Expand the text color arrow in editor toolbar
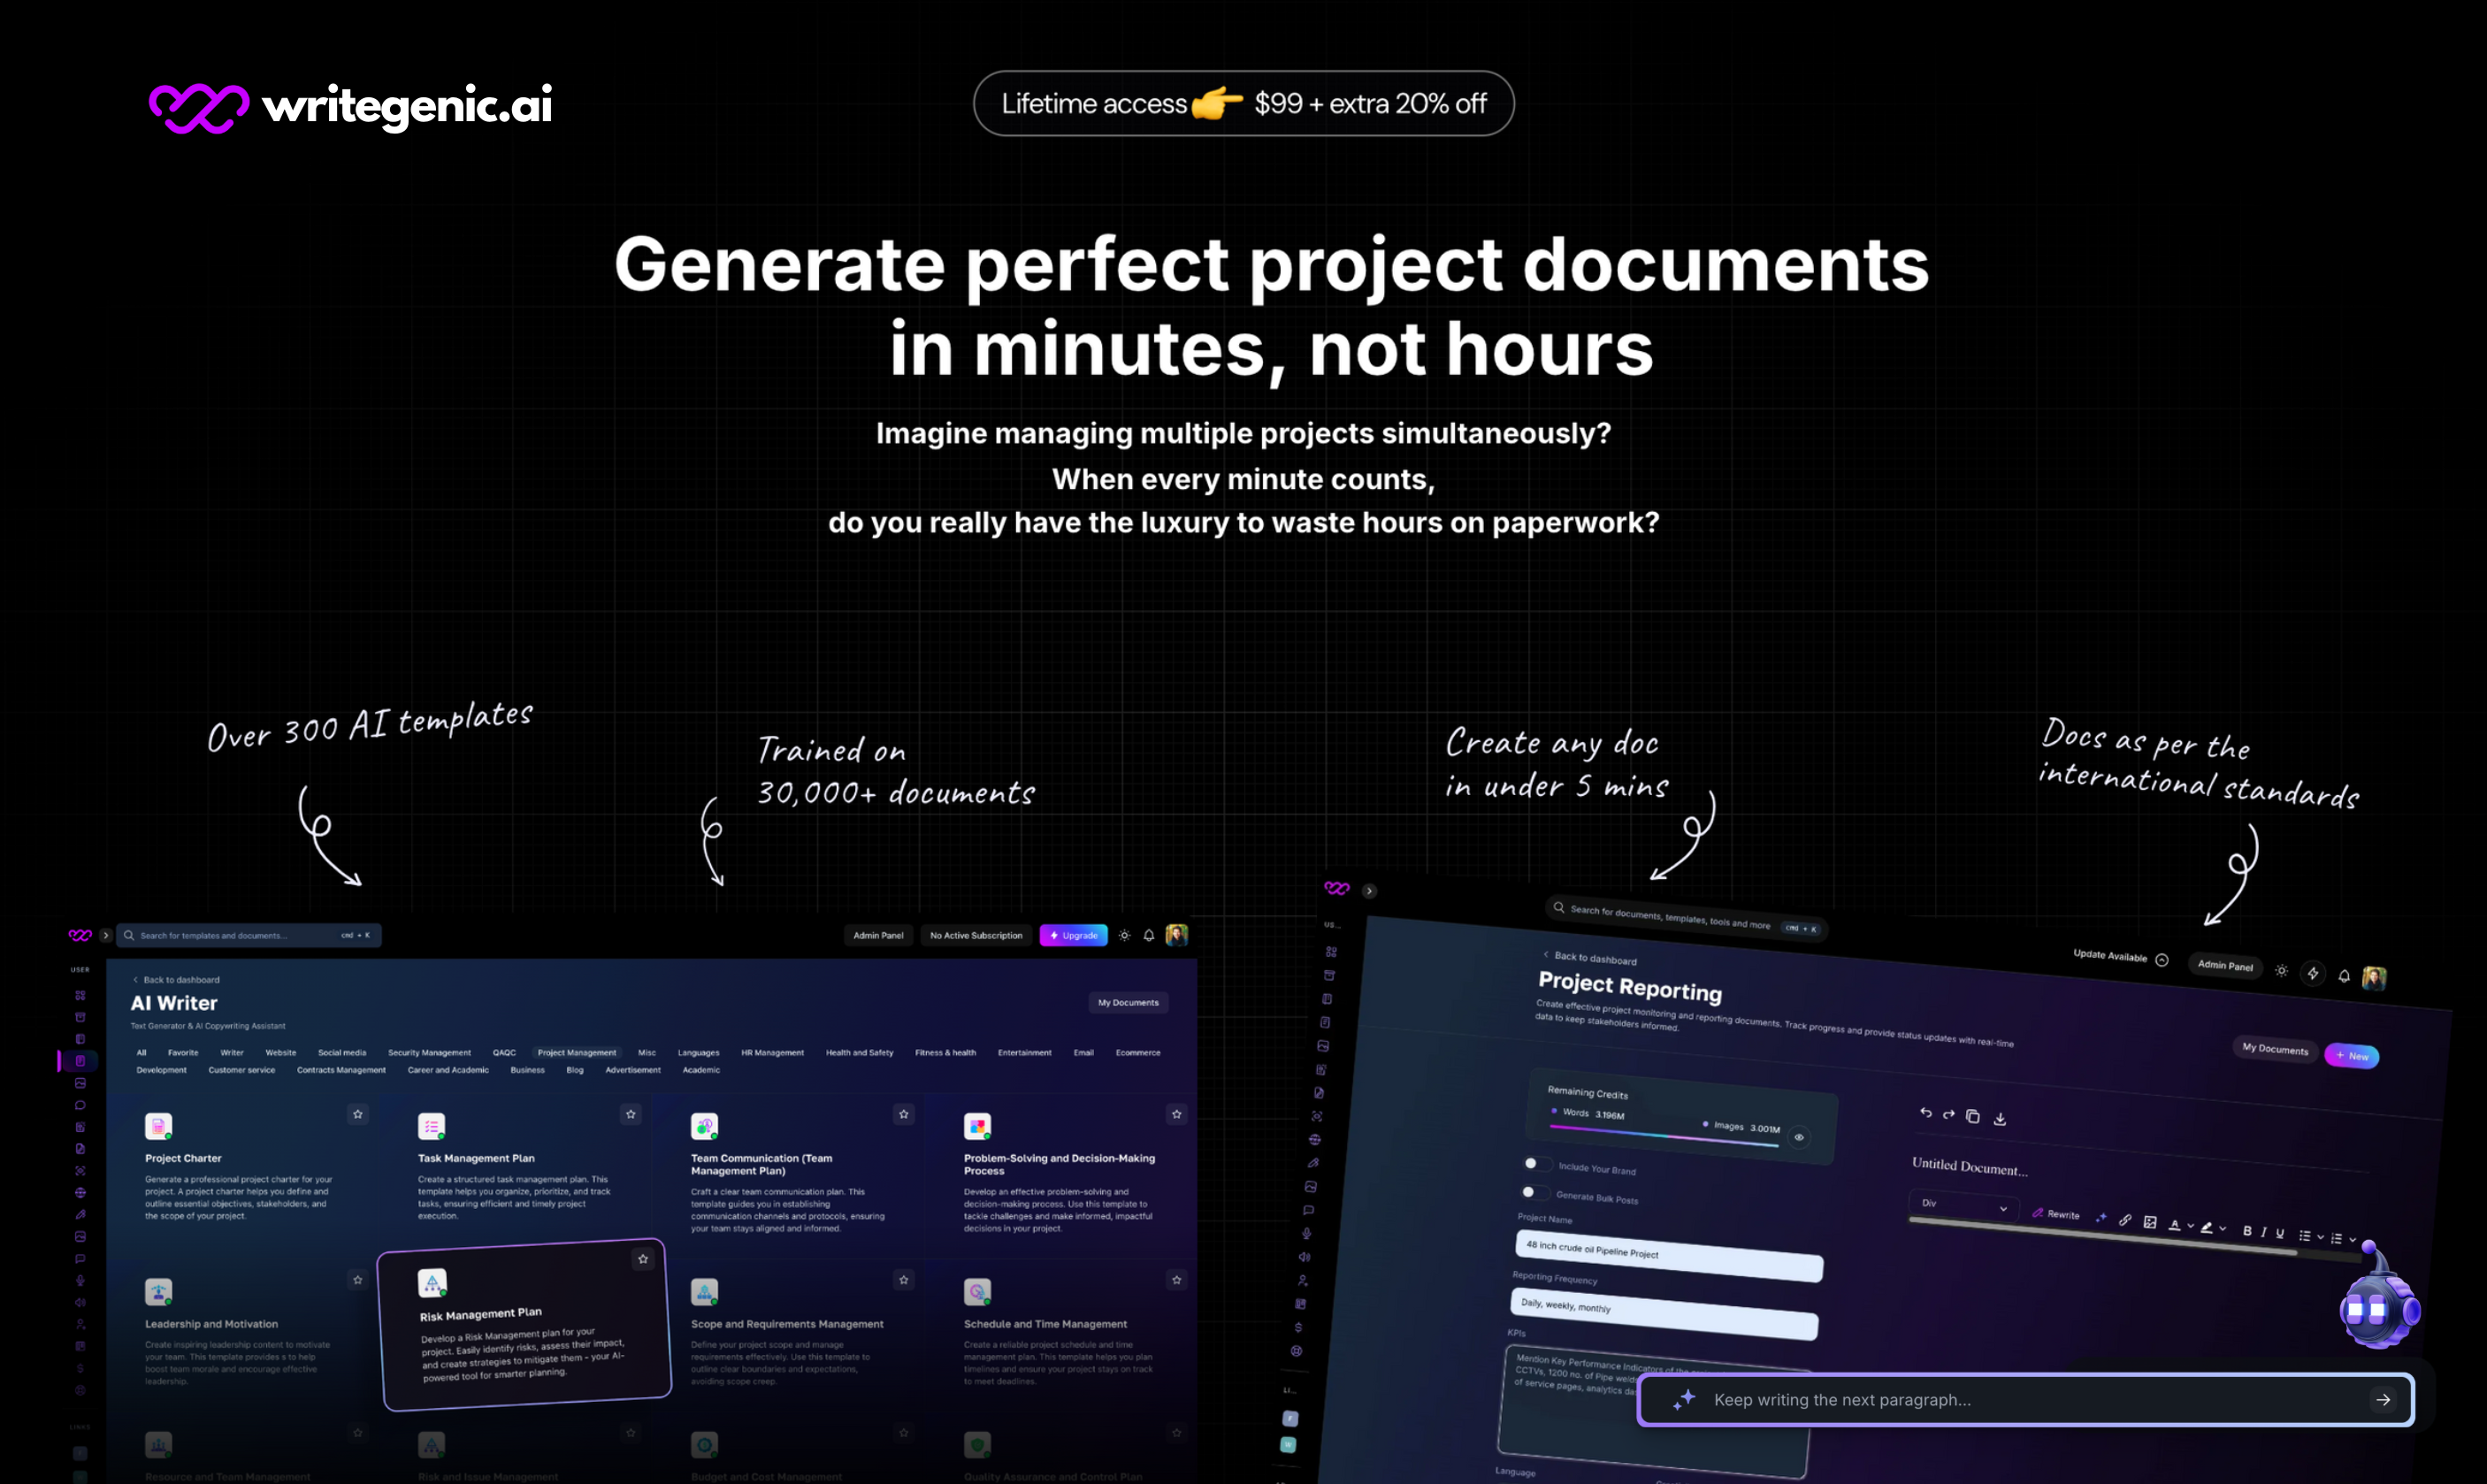Screen dimensions: 2487x1484 pos(2190,1226)
